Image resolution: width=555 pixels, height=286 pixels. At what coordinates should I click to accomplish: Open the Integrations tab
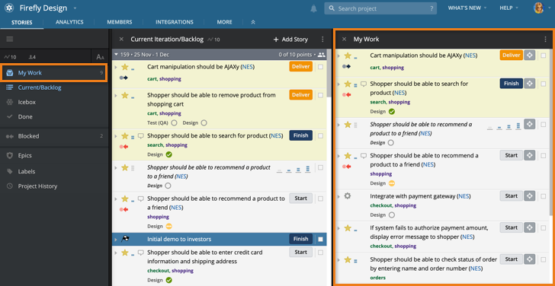click(x=175, y=22)
